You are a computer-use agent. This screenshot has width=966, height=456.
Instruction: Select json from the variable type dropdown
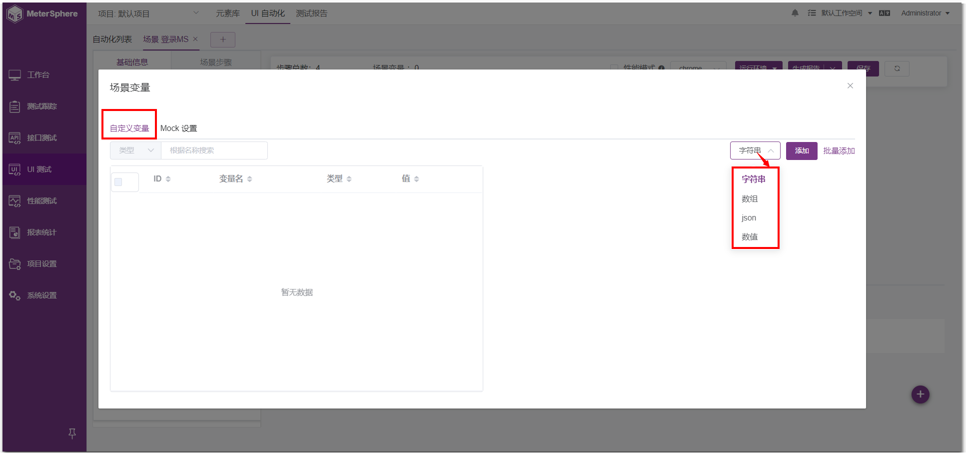(748, 217)
